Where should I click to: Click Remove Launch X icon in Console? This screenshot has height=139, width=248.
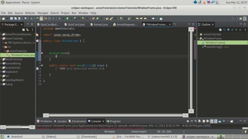pyautogui.click(x=192, y=121)
